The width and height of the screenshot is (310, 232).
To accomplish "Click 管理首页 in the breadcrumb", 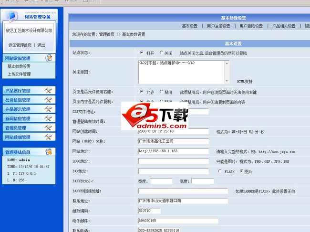I will (x=106, y=34).
